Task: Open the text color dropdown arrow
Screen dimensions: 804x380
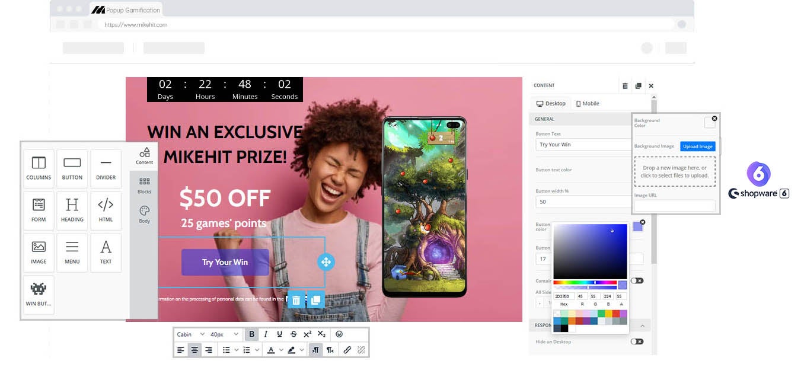Action: [x=281, y=350]
